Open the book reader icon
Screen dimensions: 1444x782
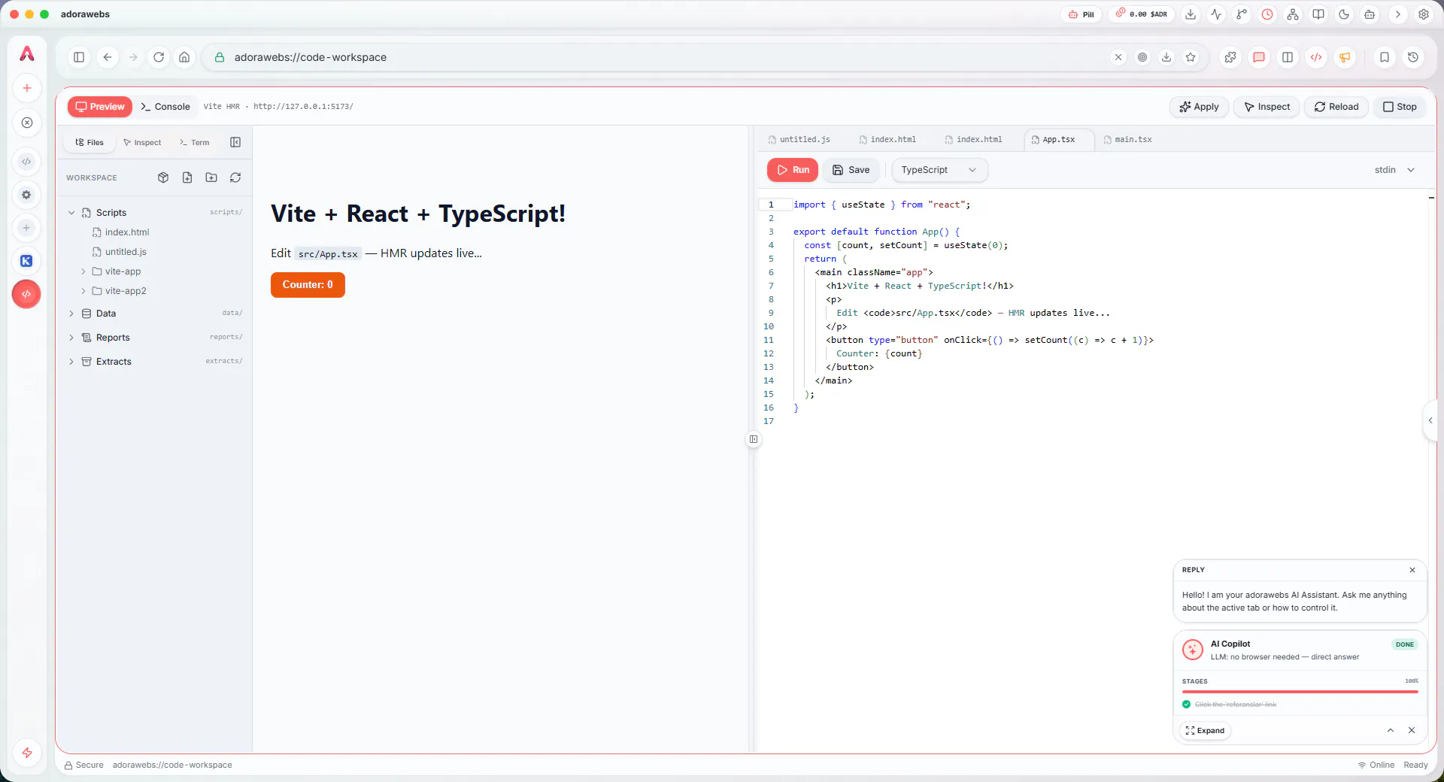(1318, 14)
